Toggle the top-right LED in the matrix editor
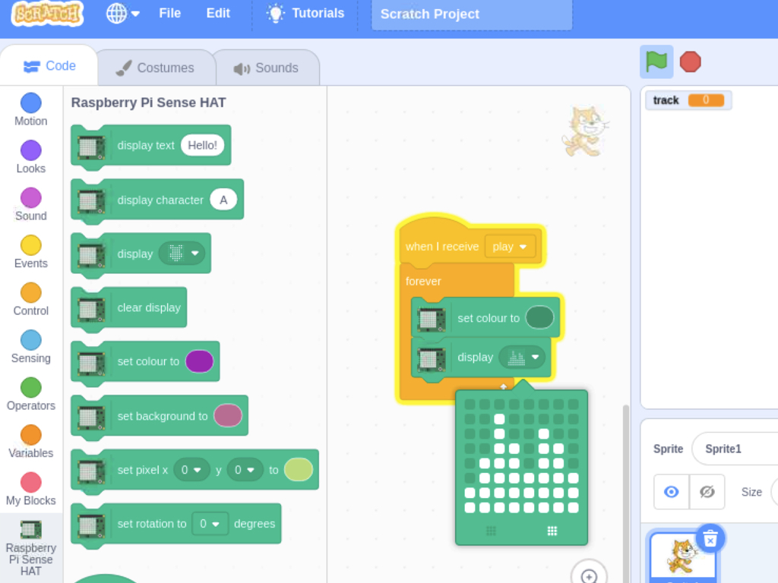This screenshot has height=583, width=778. tap(574, 405)
